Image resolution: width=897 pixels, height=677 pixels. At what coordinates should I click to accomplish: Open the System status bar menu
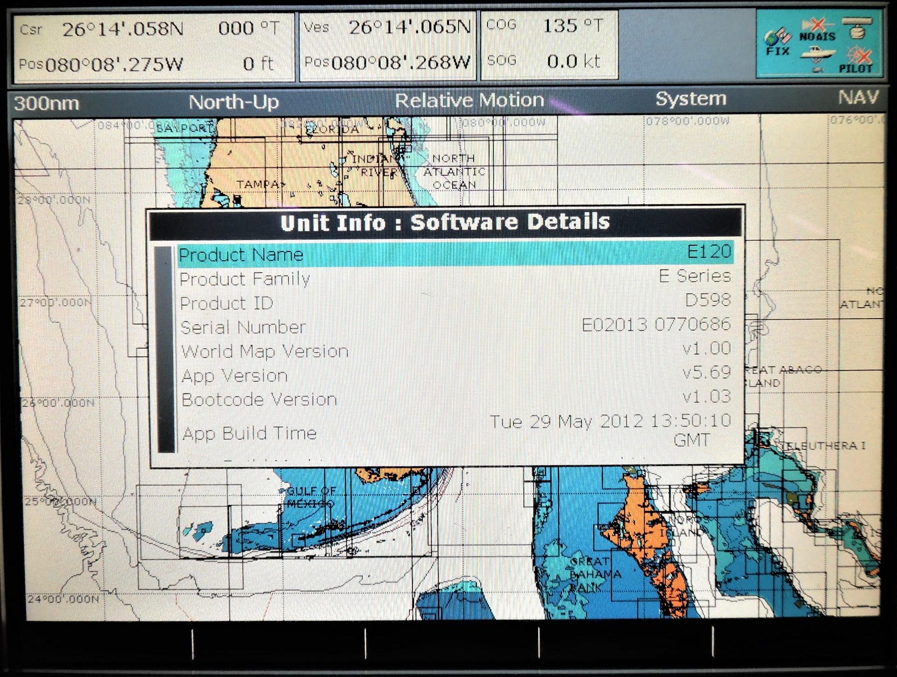coord(690,99)
